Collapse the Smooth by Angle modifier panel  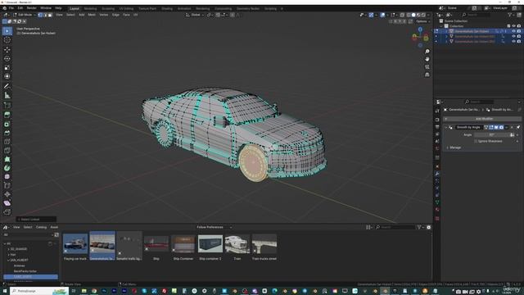pyautogui.click(x=445, y=127)
